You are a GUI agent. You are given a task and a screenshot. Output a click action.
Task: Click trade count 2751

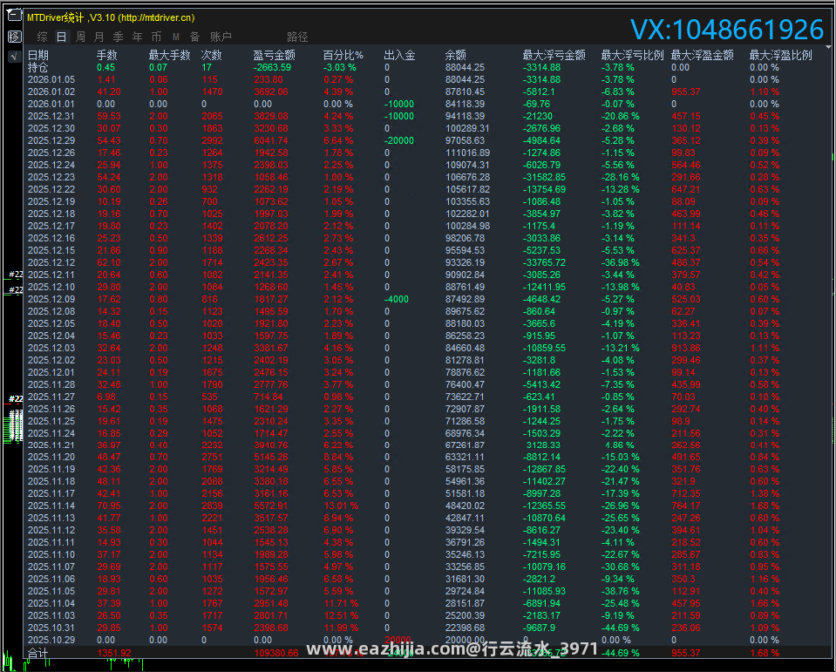pyautogui.click(x=212, y=458)
